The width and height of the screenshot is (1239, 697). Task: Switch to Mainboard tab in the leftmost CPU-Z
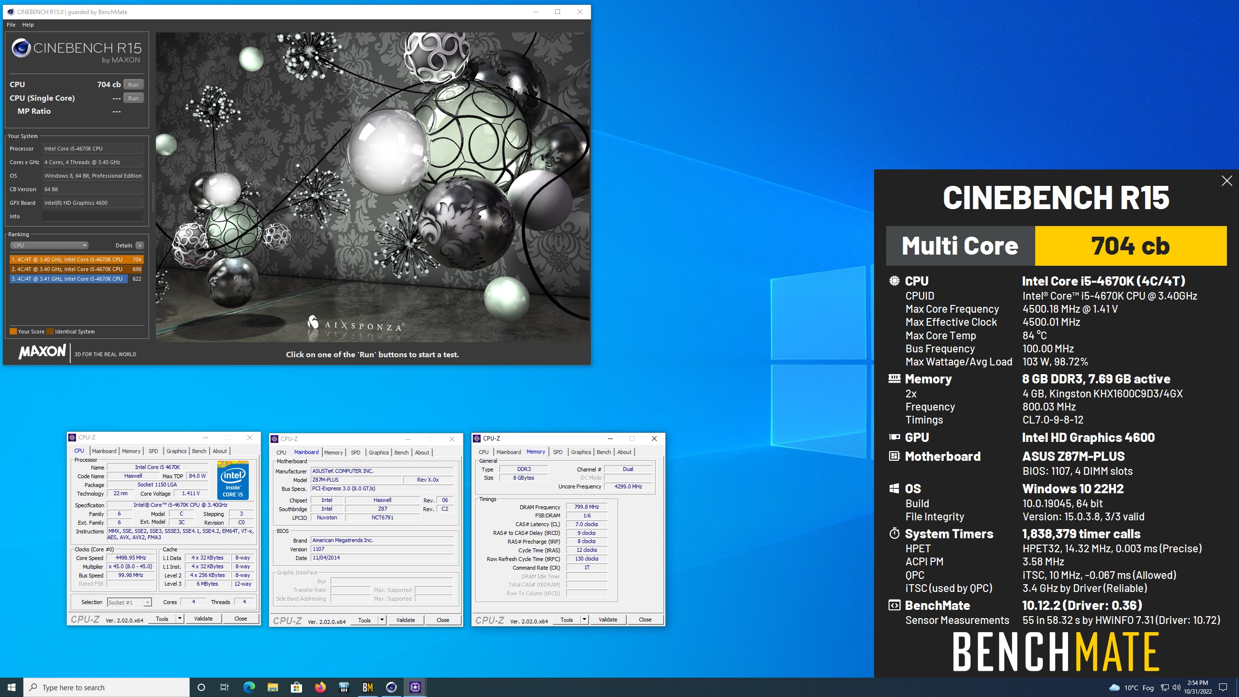point(104,451)
